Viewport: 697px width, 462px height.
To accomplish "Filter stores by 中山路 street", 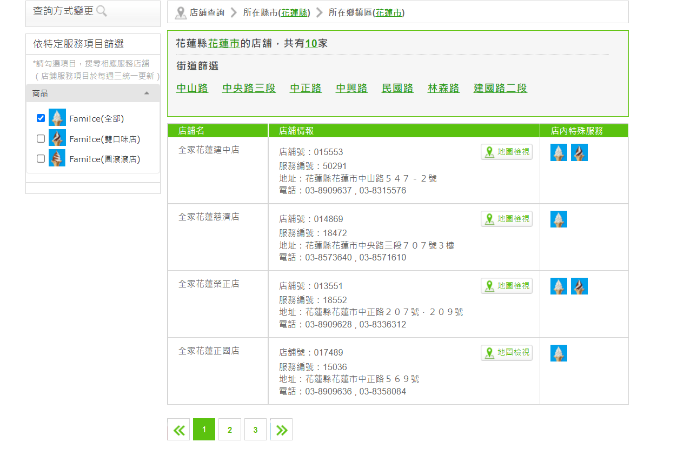I will 192,88.
